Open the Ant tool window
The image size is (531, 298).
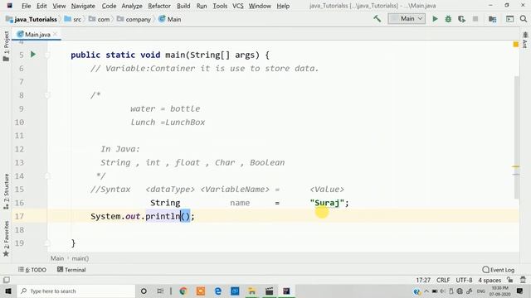click(525, 41)
